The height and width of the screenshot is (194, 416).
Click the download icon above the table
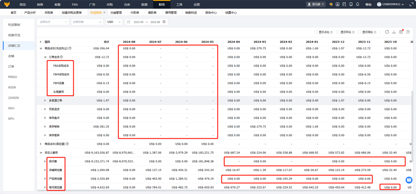pyautogui.click(x=394, y=32)
